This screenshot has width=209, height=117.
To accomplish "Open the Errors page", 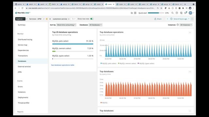I will 20,87.
